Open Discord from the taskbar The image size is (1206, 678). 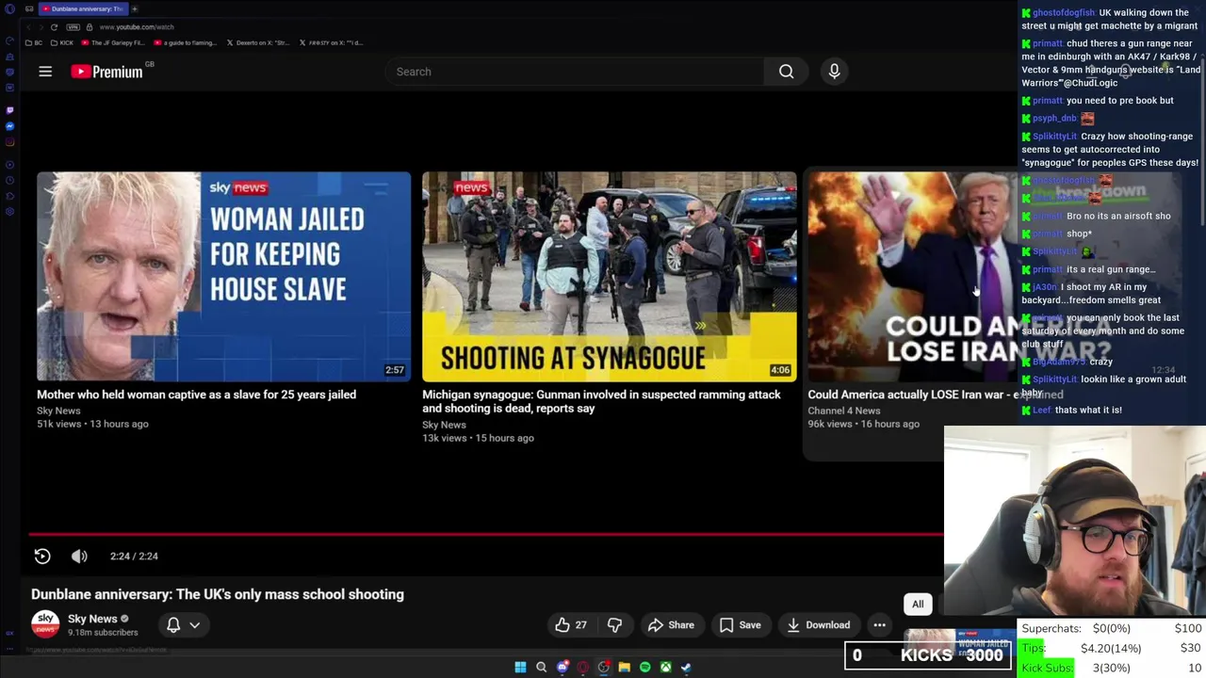562,668
